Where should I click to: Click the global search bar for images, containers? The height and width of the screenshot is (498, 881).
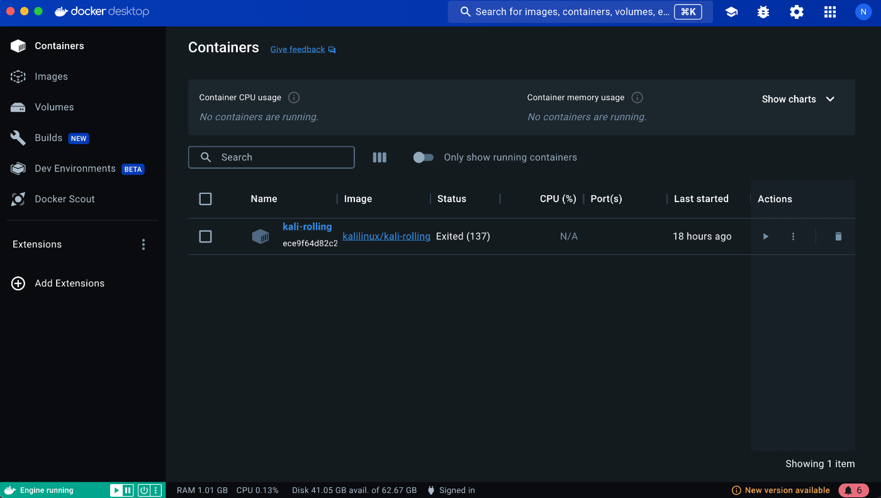(580, 12)
